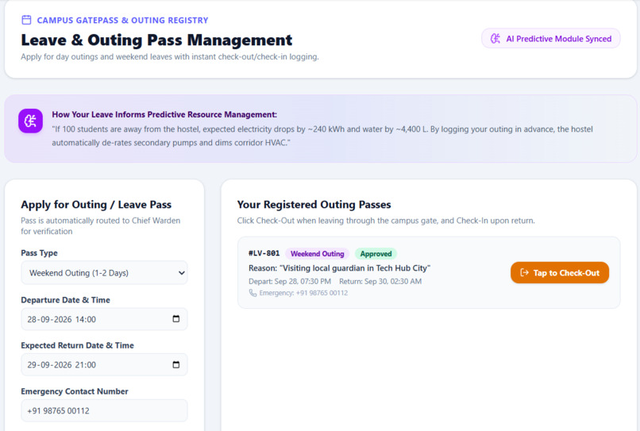Viewport: 640px width, 431px height.
Task: Click the reason text 'Visiting local guardian in Tech Hub City'
Action: pyautogui.click(x=339, y=268)
